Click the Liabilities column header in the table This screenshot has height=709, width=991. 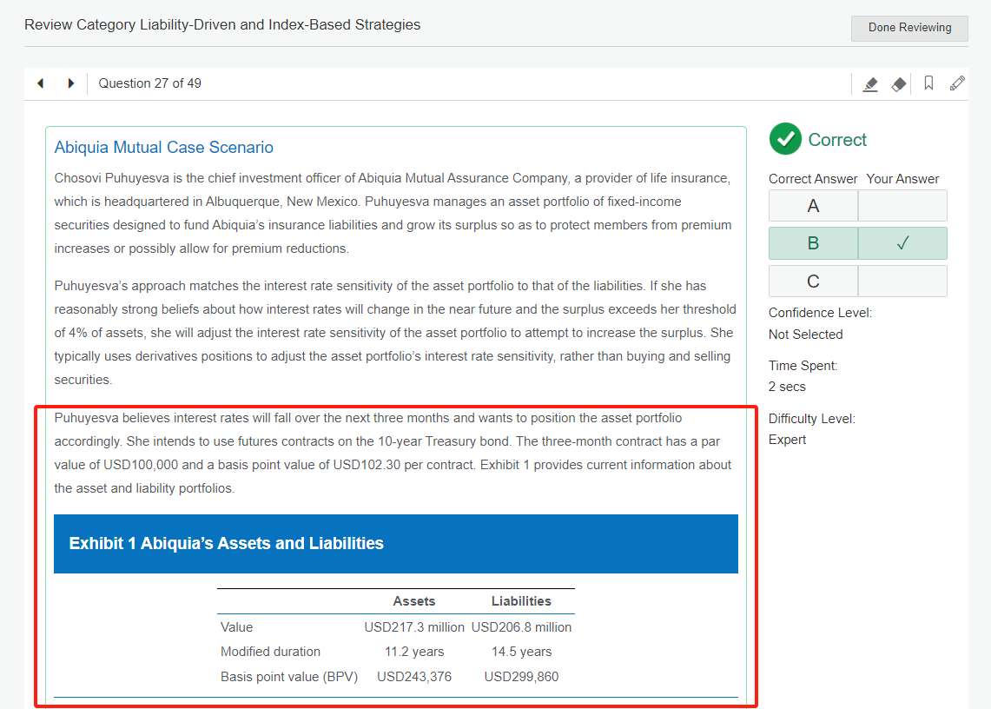(521, 601)
